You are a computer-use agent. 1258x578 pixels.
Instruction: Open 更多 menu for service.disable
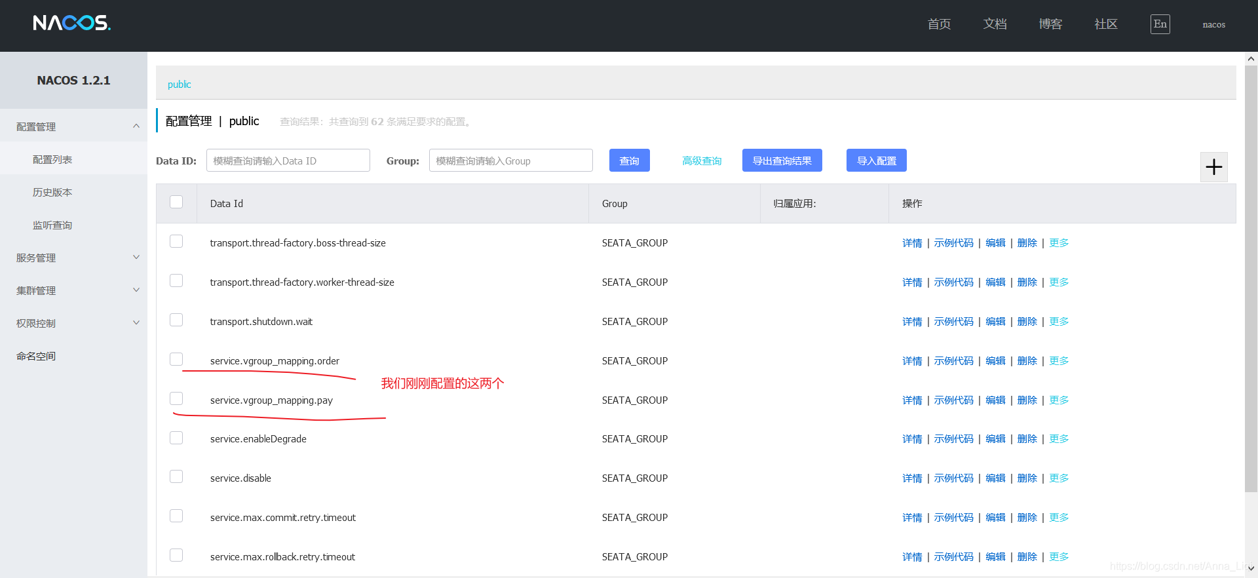pyautogui.click(x=1059, y=478)
